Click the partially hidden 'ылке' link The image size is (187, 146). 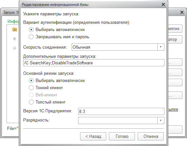pos(173,109)
